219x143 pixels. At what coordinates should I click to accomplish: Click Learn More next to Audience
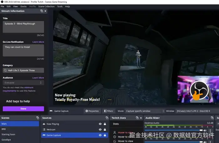[38, 78]
